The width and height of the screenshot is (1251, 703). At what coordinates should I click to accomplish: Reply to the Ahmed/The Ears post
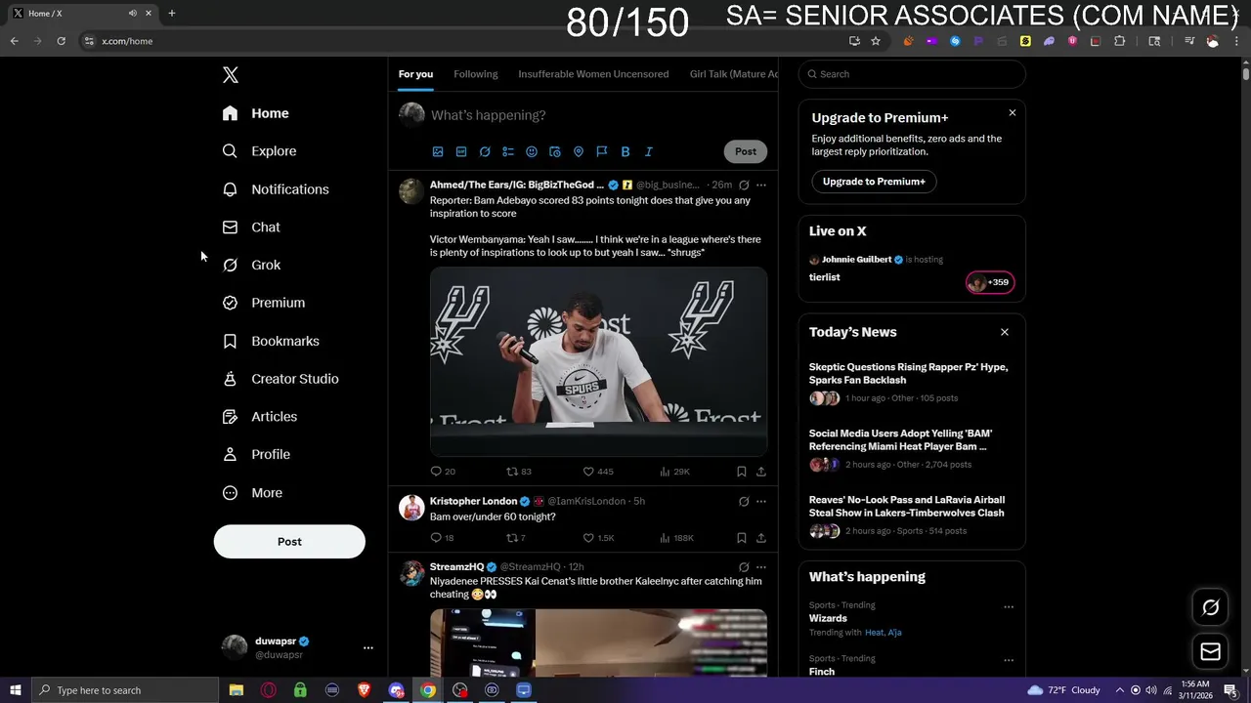coord(443,472)
